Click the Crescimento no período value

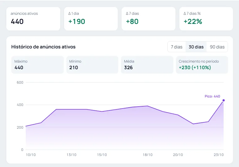pyautogui.click(x=195, y=68)
